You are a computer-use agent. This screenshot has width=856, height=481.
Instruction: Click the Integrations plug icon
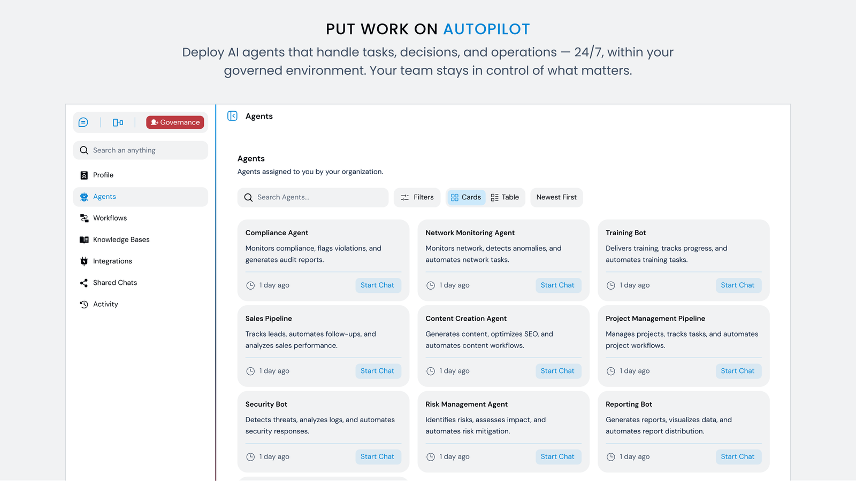coord(84,261)
